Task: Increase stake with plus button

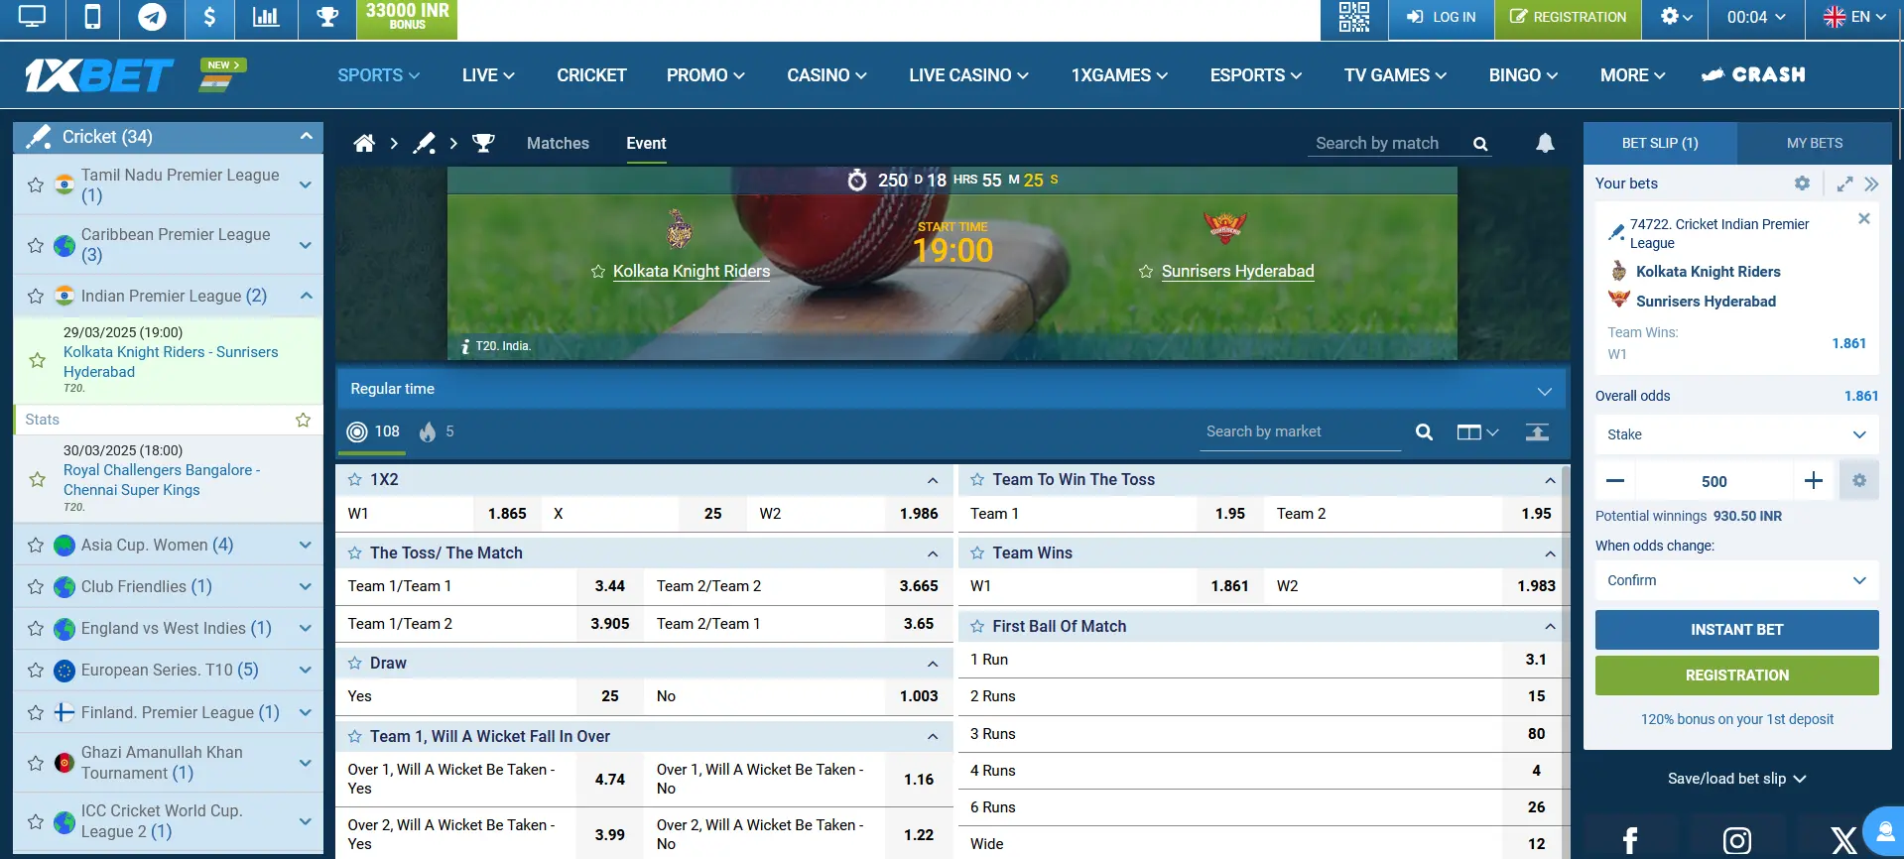Action: (x=1814, y=481)
